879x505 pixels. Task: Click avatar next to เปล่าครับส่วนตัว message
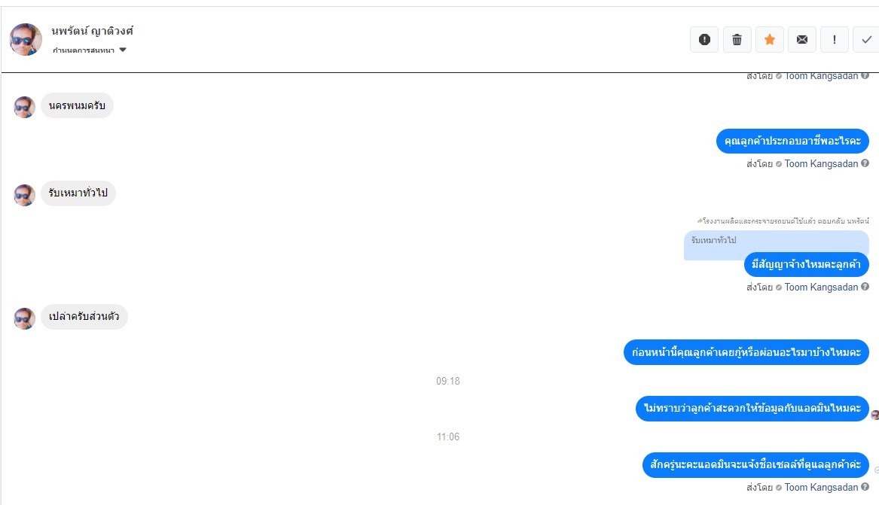click(x=24, y=318)
